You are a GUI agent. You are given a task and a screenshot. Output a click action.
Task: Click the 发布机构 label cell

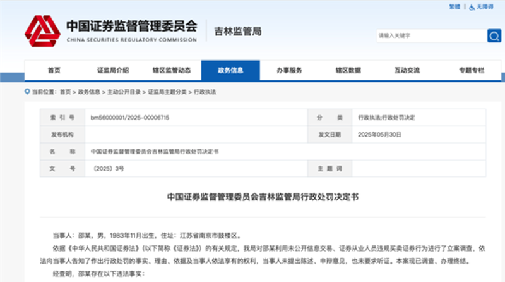click(62, 135)
